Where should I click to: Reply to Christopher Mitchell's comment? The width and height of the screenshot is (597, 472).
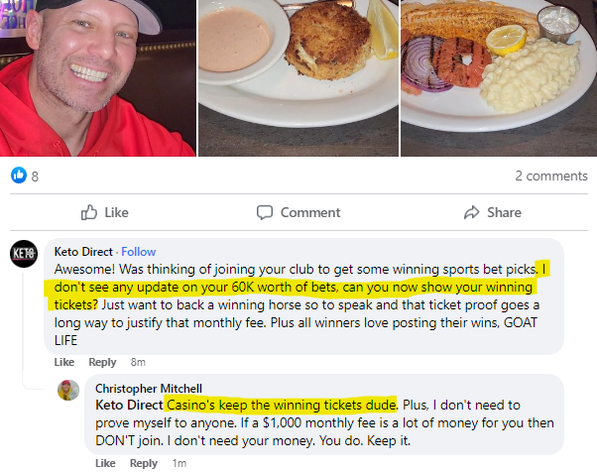coord(144,463)
